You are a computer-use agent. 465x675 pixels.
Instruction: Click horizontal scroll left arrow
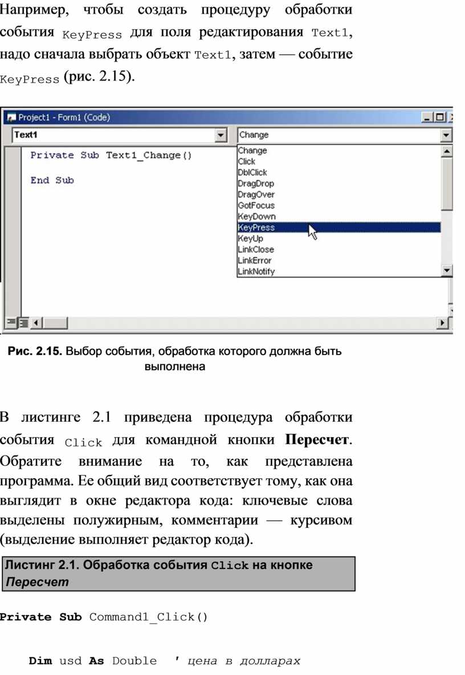coord(36,323)
